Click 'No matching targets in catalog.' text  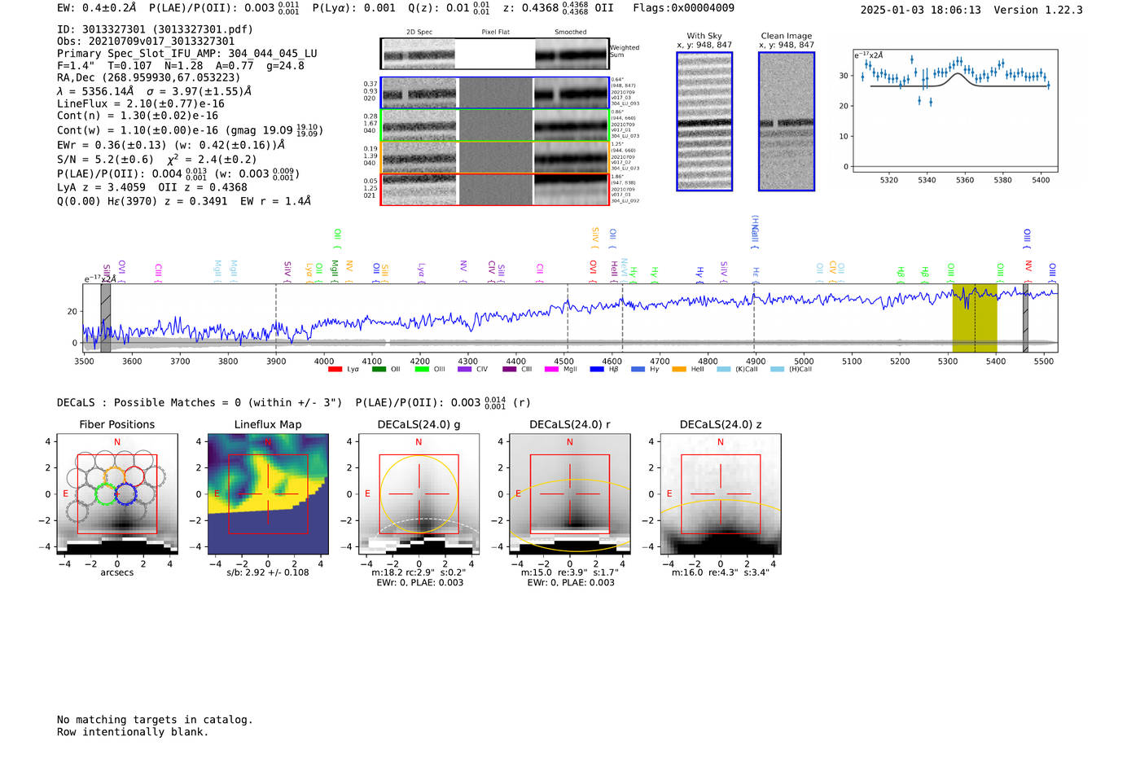point(155,720)
